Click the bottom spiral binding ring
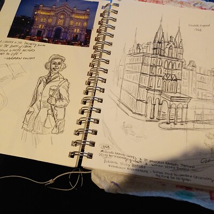This screenshot has width=214, height=214. click(x=81, y=155)
